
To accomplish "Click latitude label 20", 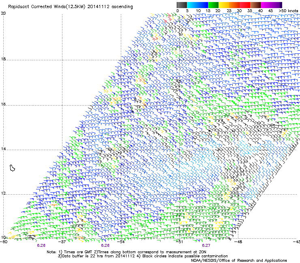I will [3, 13].
